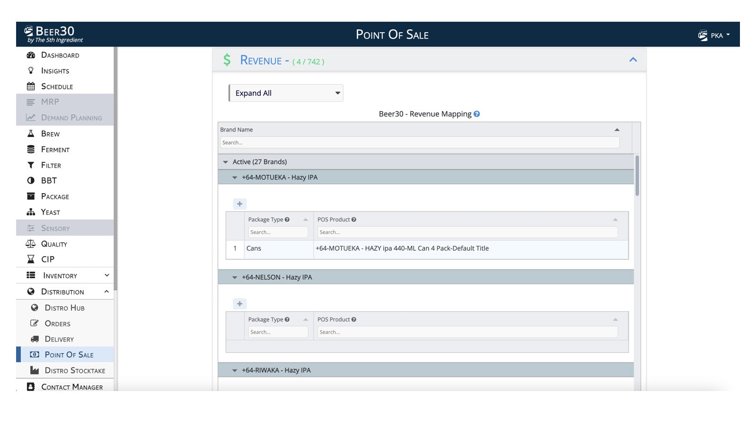The image size is (756, 425).
Task: Open the Distro Hub page
Action: [64, 308]
